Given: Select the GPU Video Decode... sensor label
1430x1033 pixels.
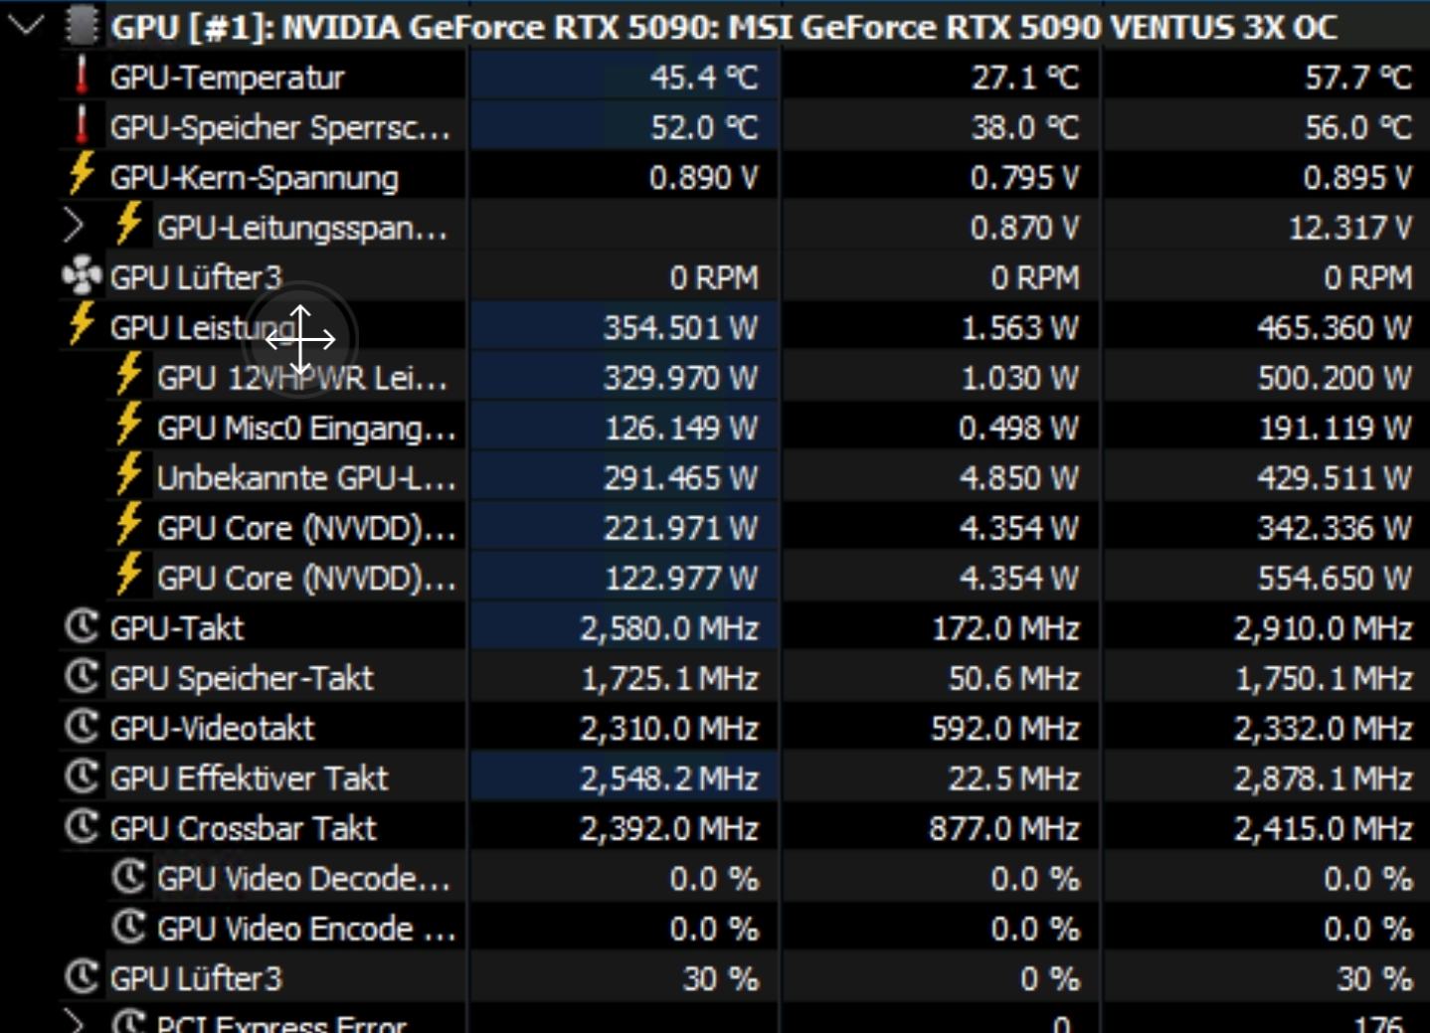Looking at the screenshot, I should [303, 878].
